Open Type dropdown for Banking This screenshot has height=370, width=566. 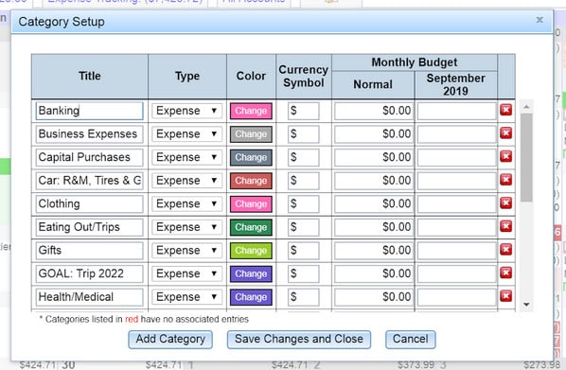click(186, 111)
